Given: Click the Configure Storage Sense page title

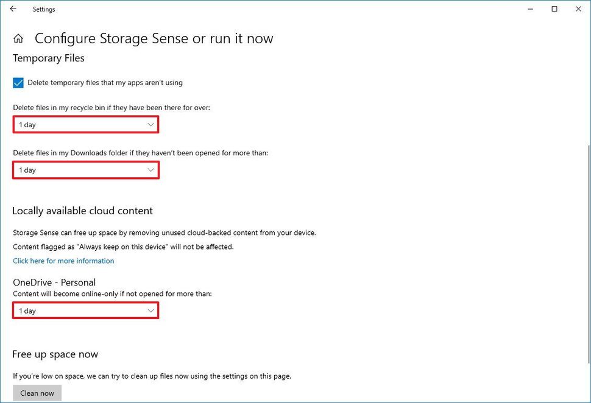Looking at the screenshot, I should pyautogui.click(x=154, y=38).
